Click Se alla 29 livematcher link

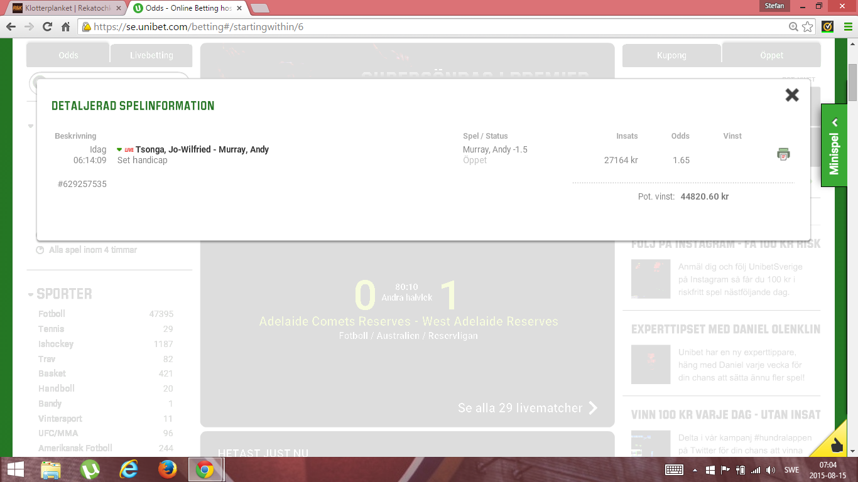[528, 408]
